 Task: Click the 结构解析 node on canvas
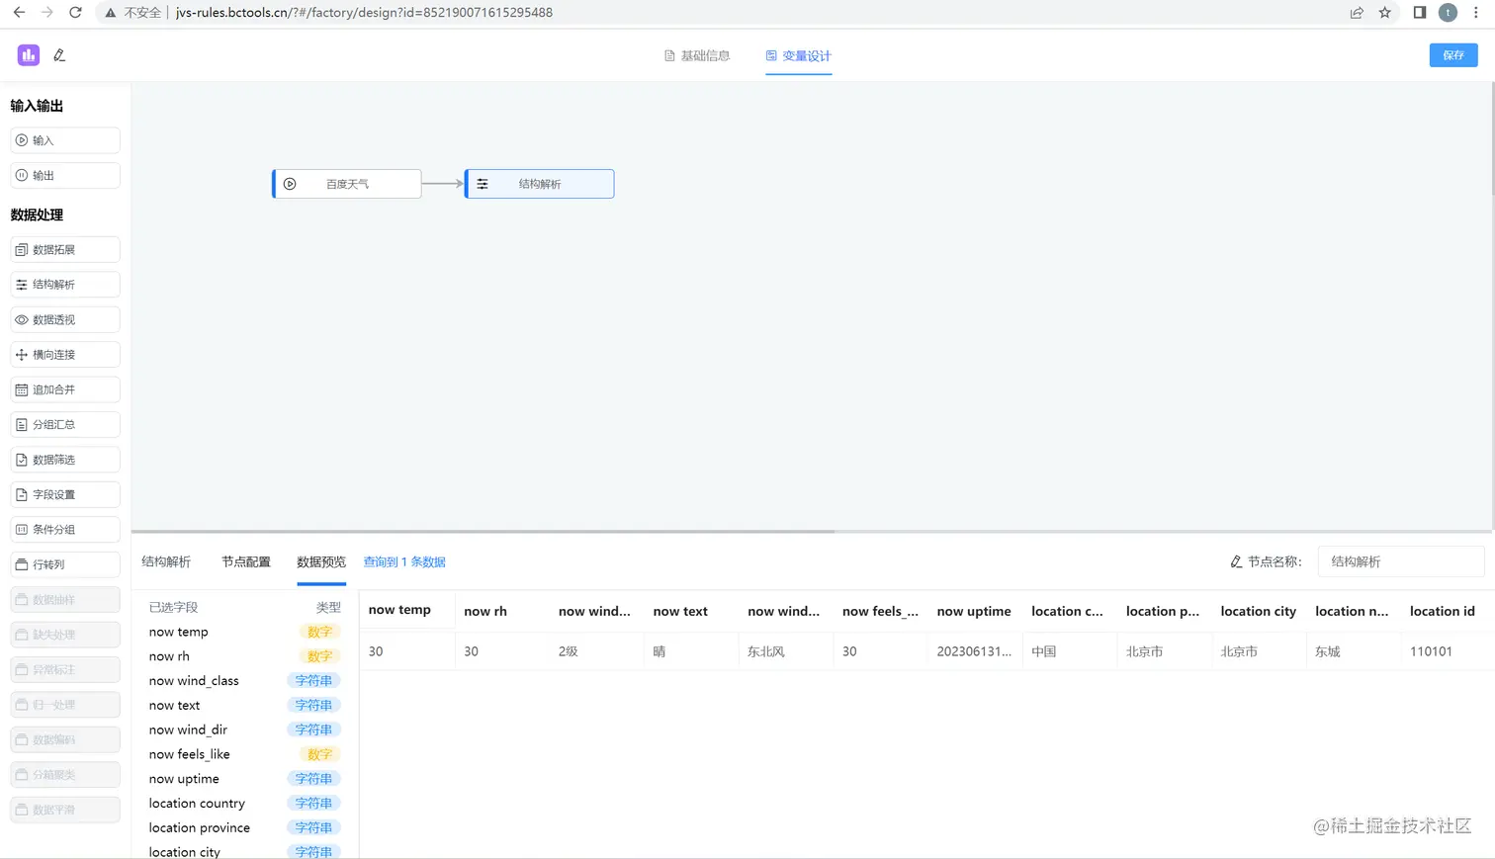pyautogui.click(x=540, y=184)
